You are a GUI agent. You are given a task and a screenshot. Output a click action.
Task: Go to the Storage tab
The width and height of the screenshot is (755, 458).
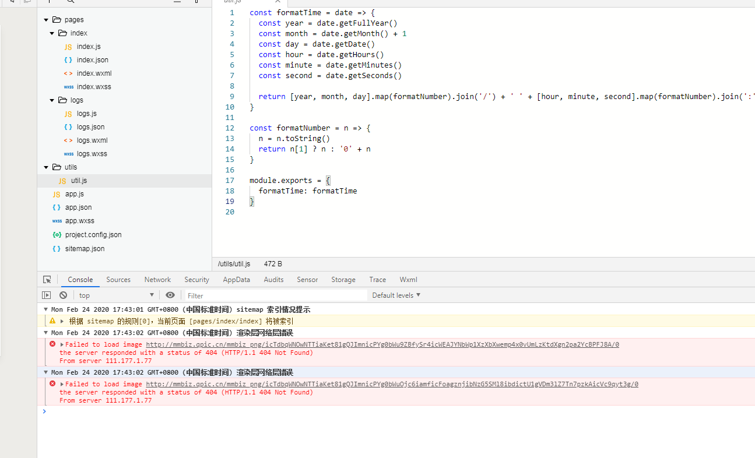point(343,280)
